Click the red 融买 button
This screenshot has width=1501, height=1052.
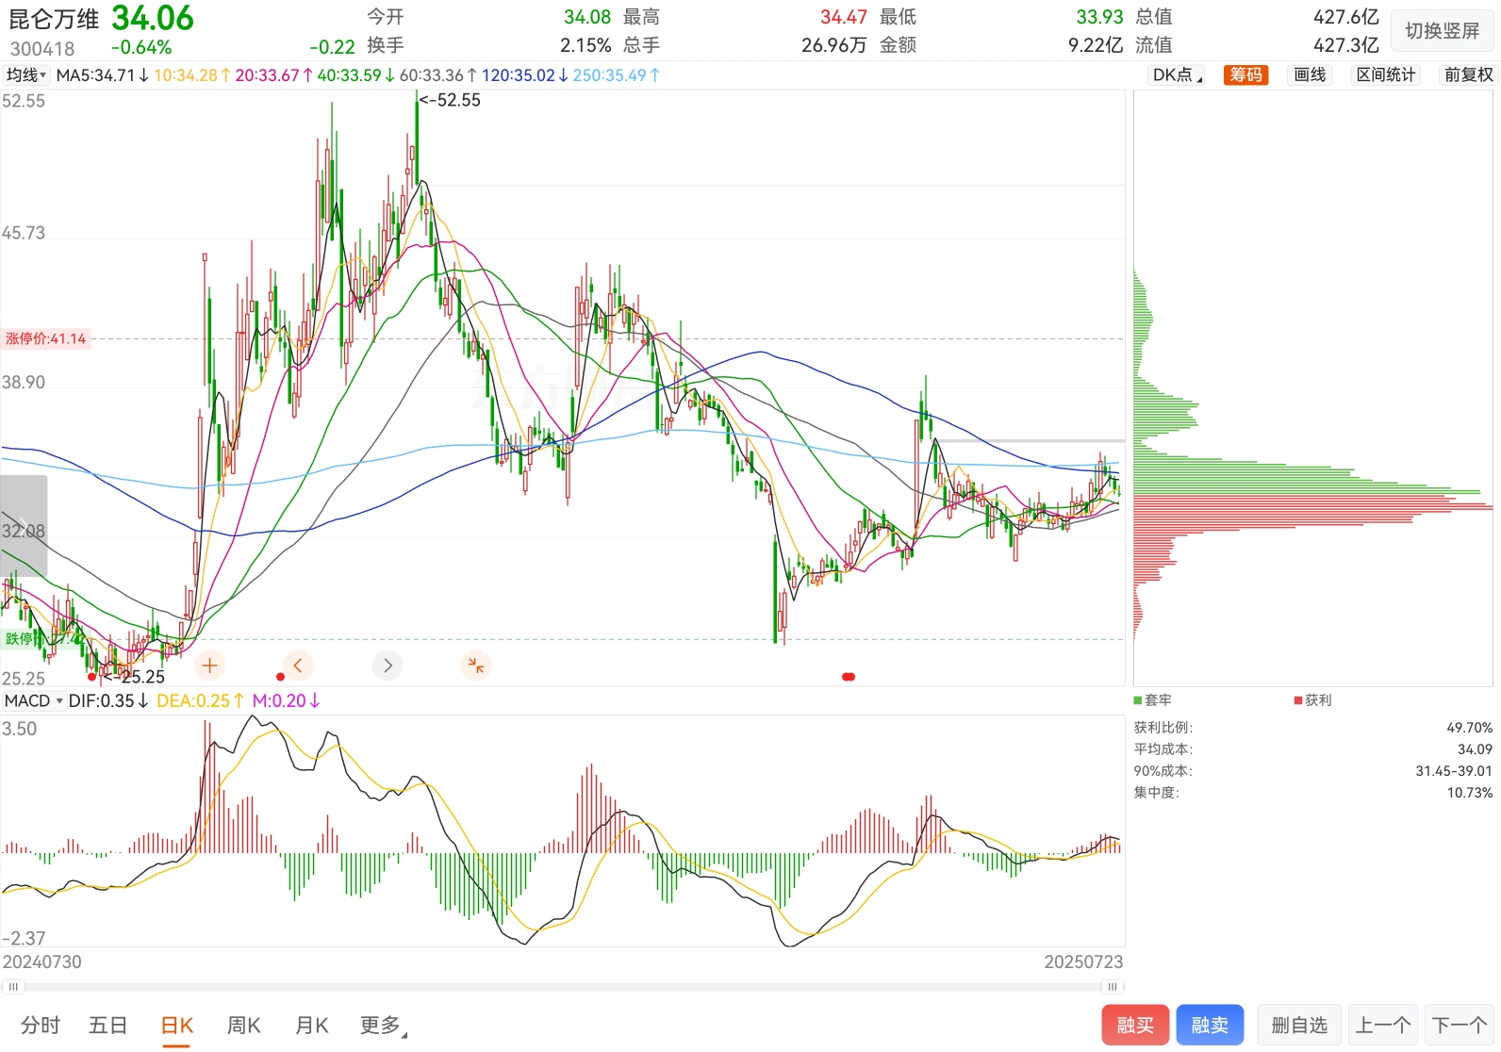tap(1135, 1025)
